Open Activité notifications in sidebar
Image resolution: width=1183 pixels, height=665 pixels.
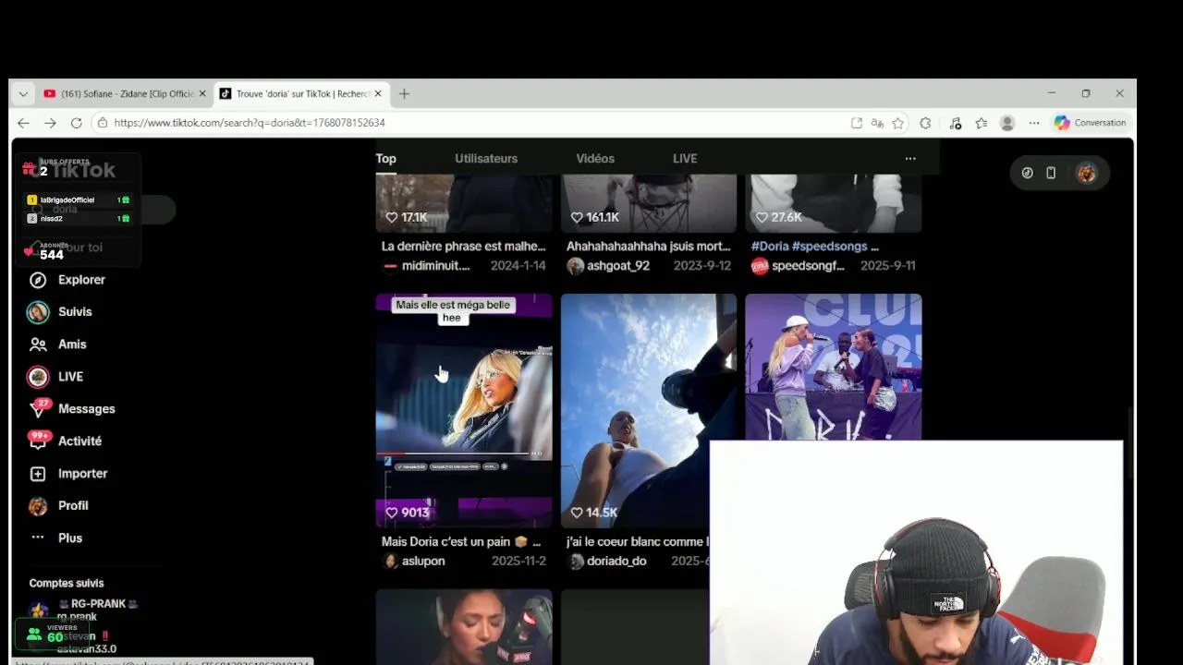pos(65,441)
